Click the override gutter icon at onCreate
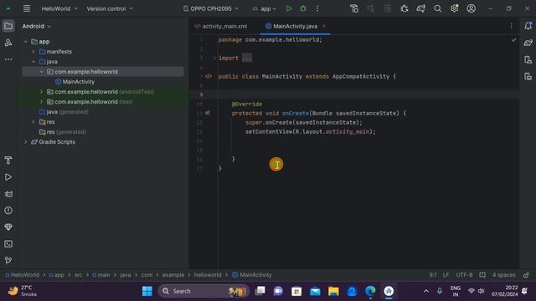Screen dimensions: 536x301 (x=208, y=113)
